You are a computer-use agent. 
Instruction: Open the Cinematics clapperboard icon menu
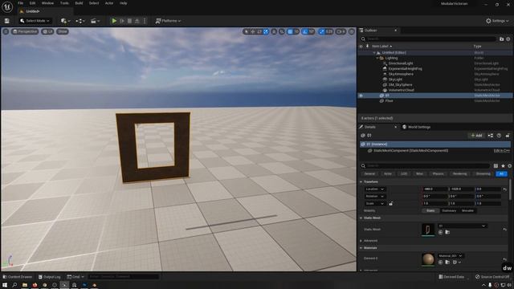pos(95,21)
